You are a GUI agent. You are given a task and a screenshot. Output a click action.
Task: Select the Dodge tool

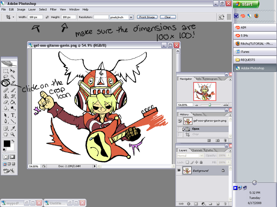(x=12, y=108)
